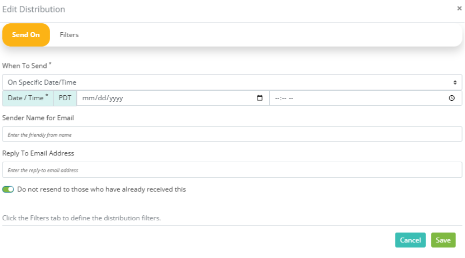Viewport: 465px width, 258px height.
Task: Click the Sender Name for Email field
Action: coord(232,134)
